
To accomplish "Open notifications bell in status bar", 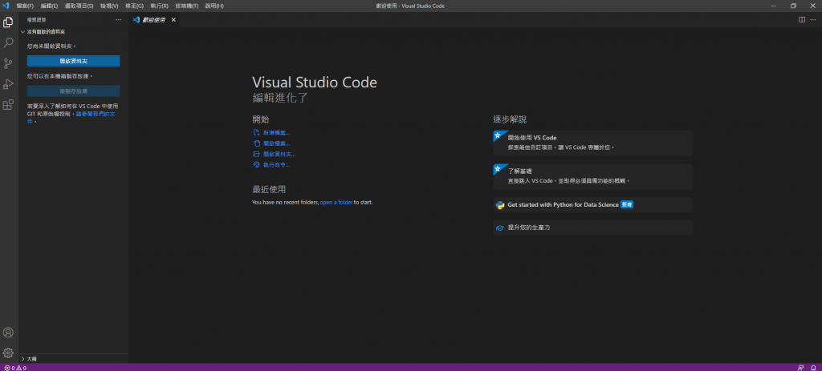I will (813, 368).
